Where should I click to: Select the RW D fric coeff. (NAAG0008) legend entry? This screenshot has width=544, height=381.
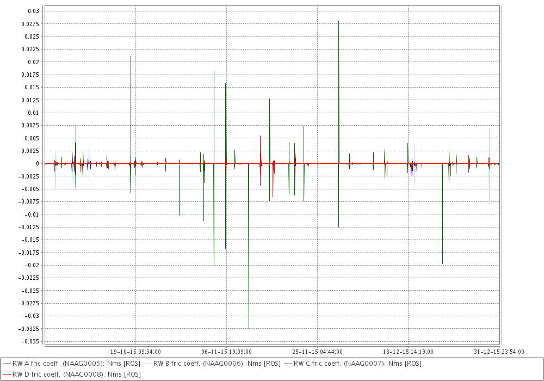[71, 374]
